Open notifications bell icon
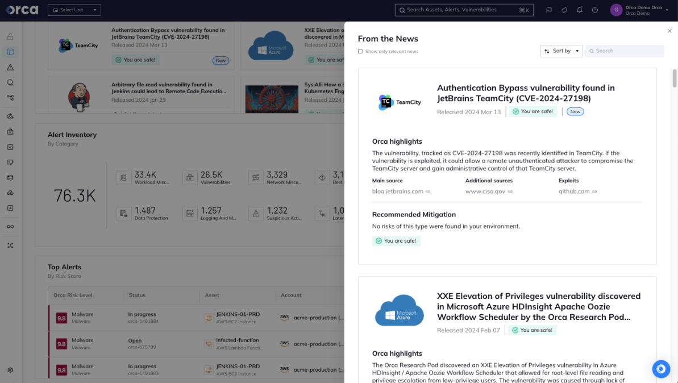The width and height of the screenshot is (678, 383). point(580,10)
